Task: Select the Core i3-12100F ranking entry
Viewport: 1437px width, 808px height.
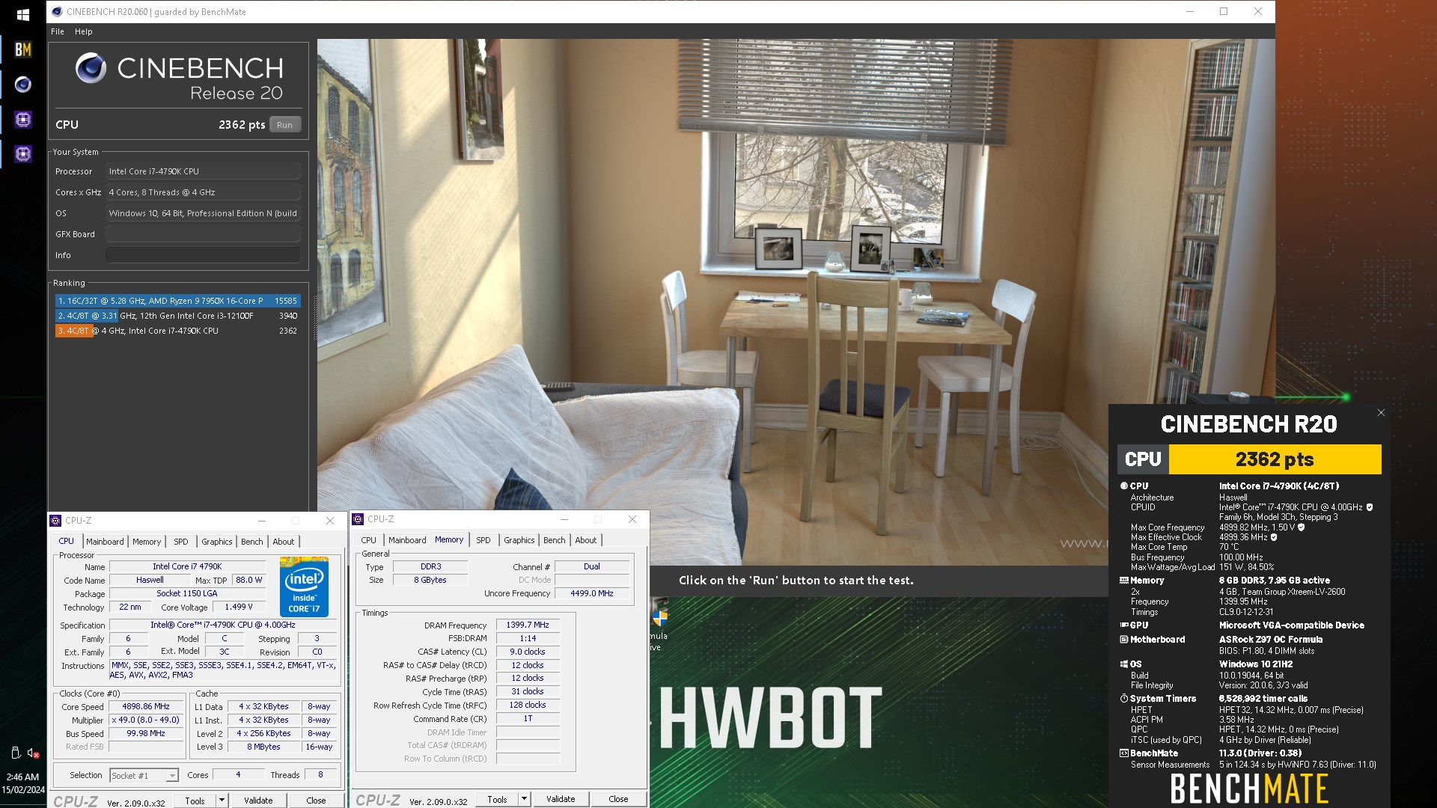Action: click(x=178, y=316)
